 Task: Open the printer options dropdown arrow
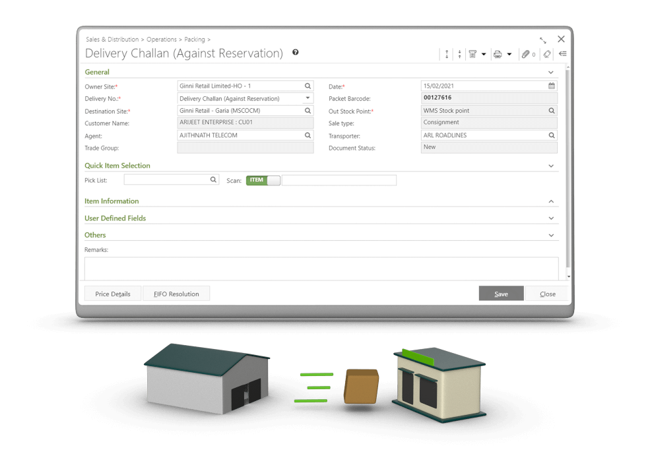click(x=509, y=54)
